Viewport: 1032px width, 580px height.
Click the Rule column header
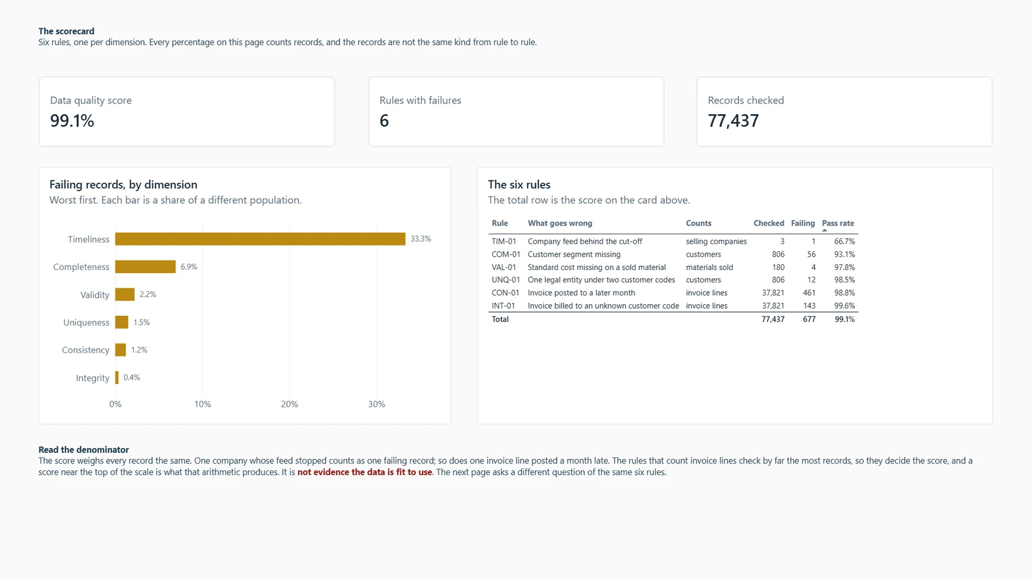[x=500, y=223]
